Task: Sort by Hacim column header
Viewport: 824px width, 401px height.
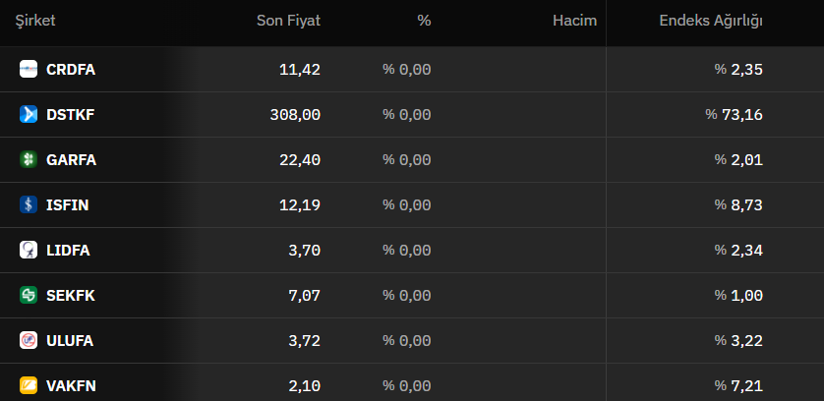Action: tap(575, 21)
